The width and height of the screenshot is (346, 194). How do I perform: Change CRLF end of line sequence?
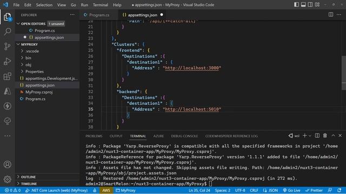(254, 190)
